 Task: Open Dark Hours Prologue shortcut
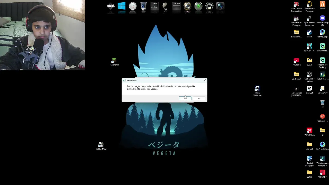pyautogui.click(x=296, y=21)
